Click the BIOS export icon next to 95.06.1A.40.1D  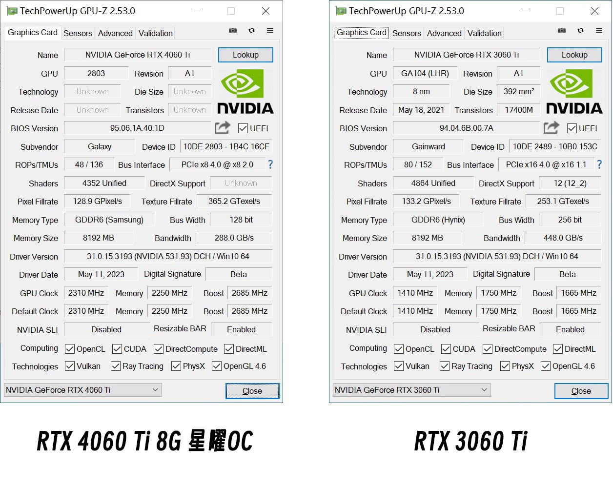pos(222,127)
